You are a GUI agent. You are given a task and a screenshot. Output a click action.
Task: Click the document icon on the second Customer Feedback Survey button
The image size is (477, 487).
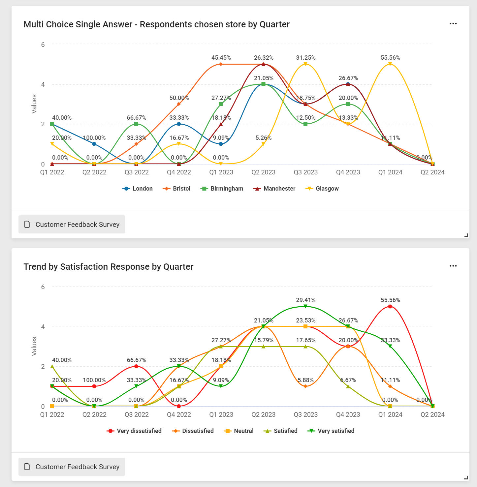(x=27, y=467)
